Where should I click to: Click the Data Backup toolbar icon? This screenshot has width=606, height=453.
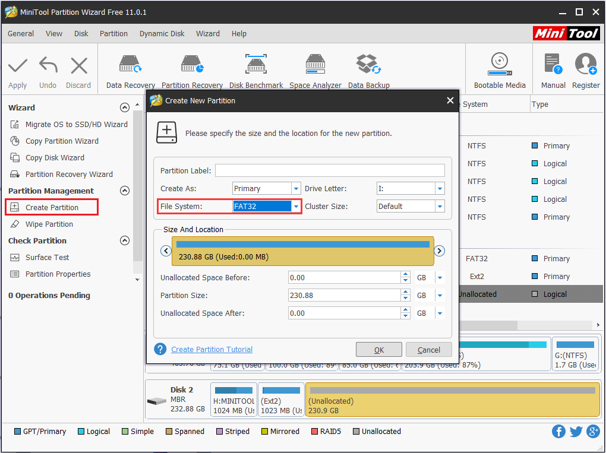[x=368, y=68]
